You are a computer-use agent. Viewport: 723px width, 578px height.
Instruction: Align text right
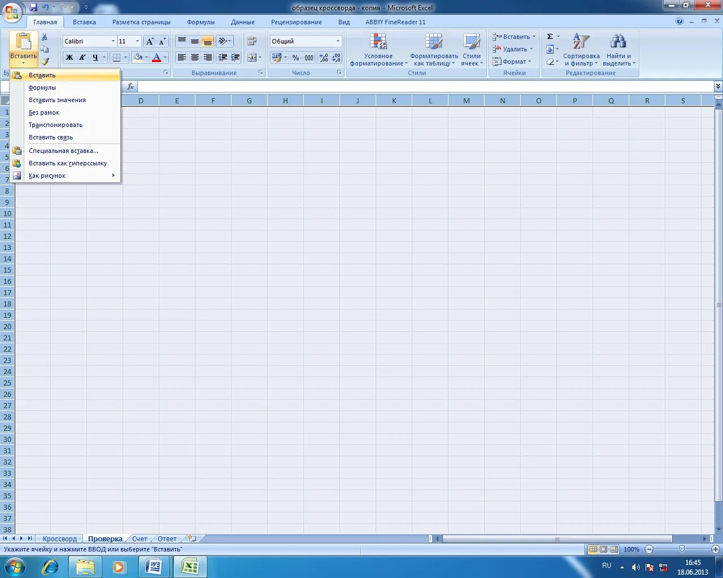(x=208, y=58)
